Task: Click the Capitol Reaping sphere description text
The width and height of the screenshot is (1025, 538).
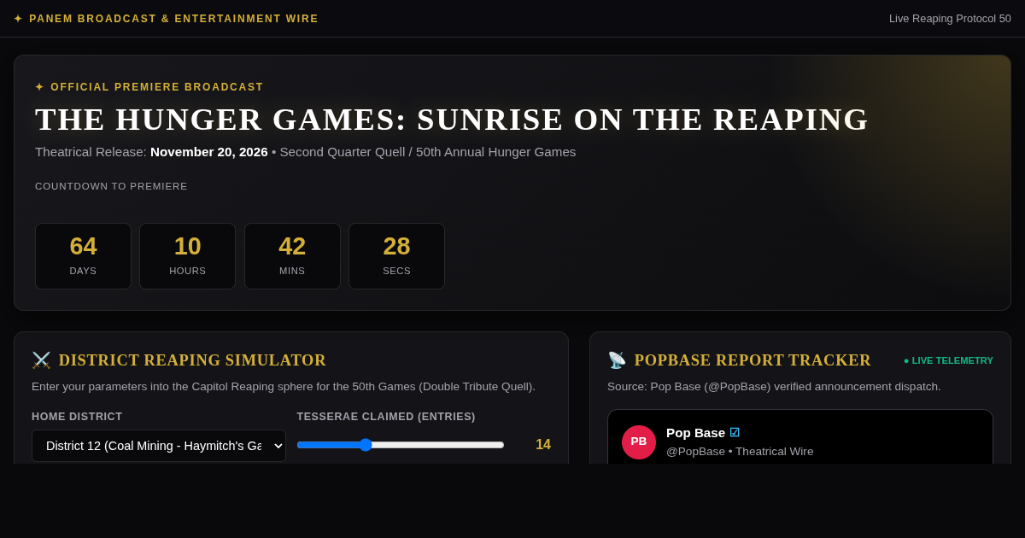Action: pyautogui.click(x=284, y=387)
